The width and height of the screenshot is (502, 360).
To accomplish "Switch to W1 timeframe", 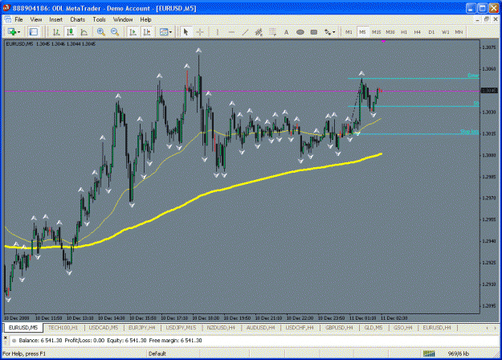I will pos(445,32).
